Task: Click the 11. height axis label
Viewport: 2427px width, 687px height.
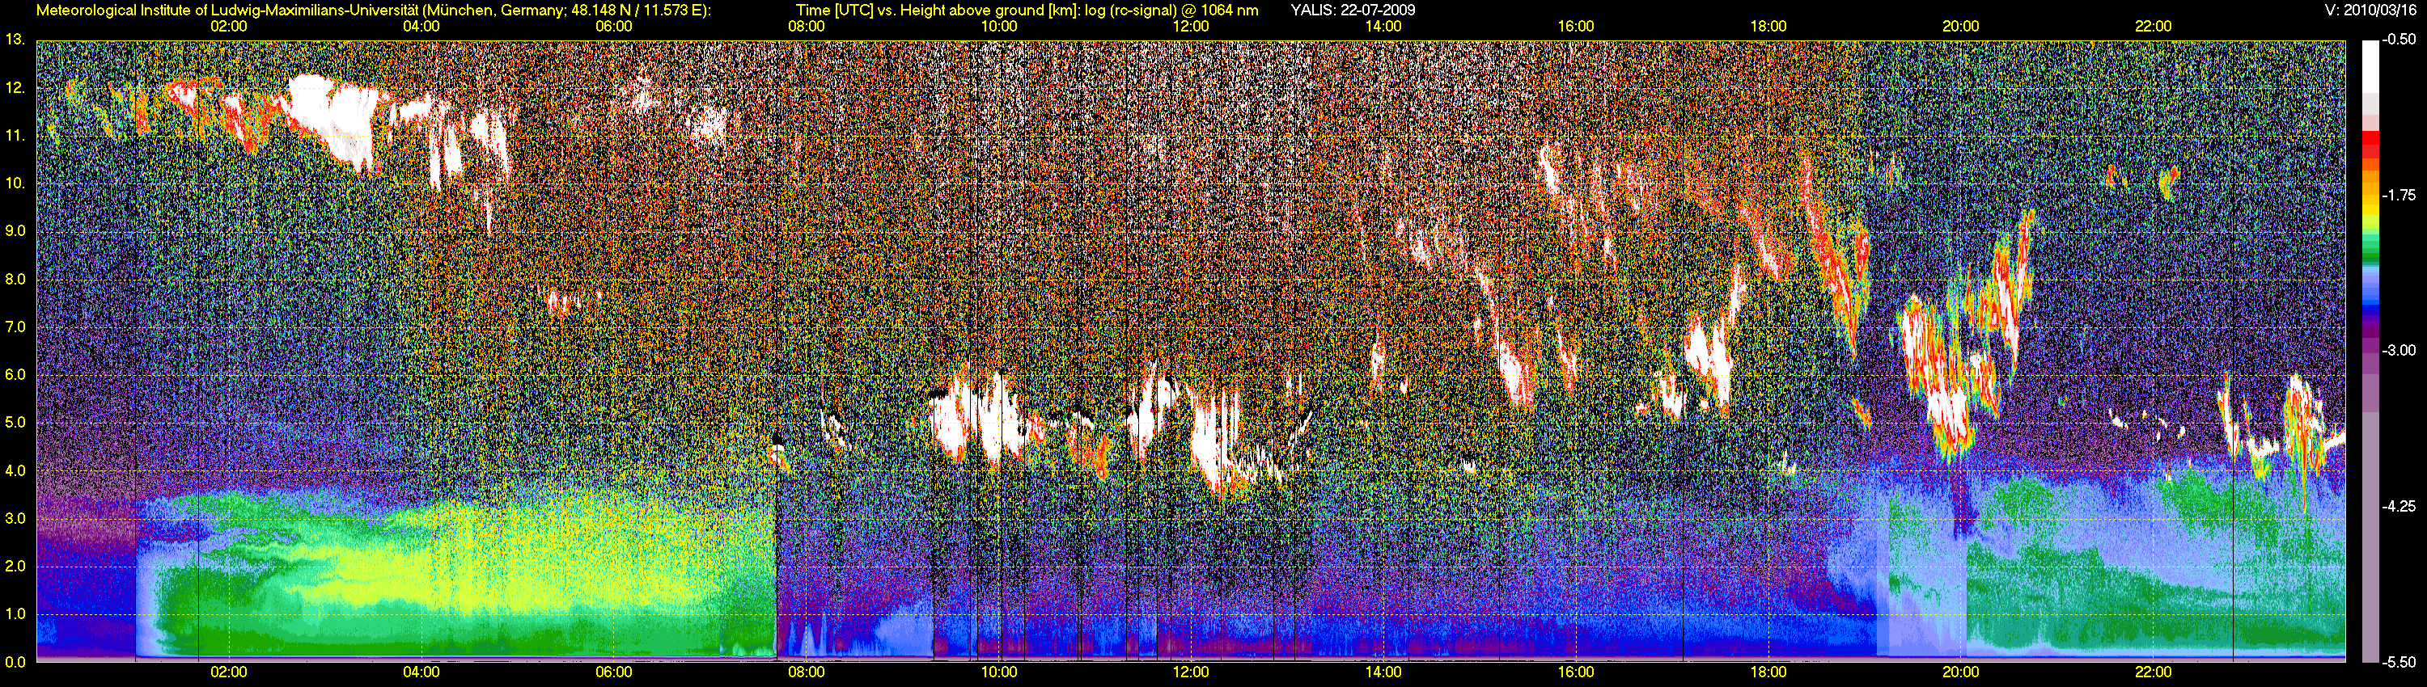Action: pos(14,136)
